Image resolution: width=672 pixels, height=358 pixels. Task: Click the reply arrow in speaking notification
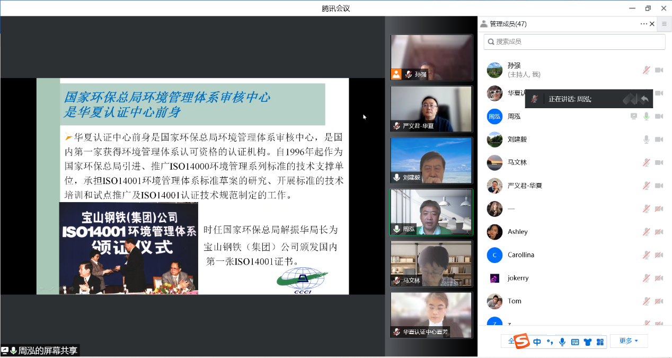point(644,99)
